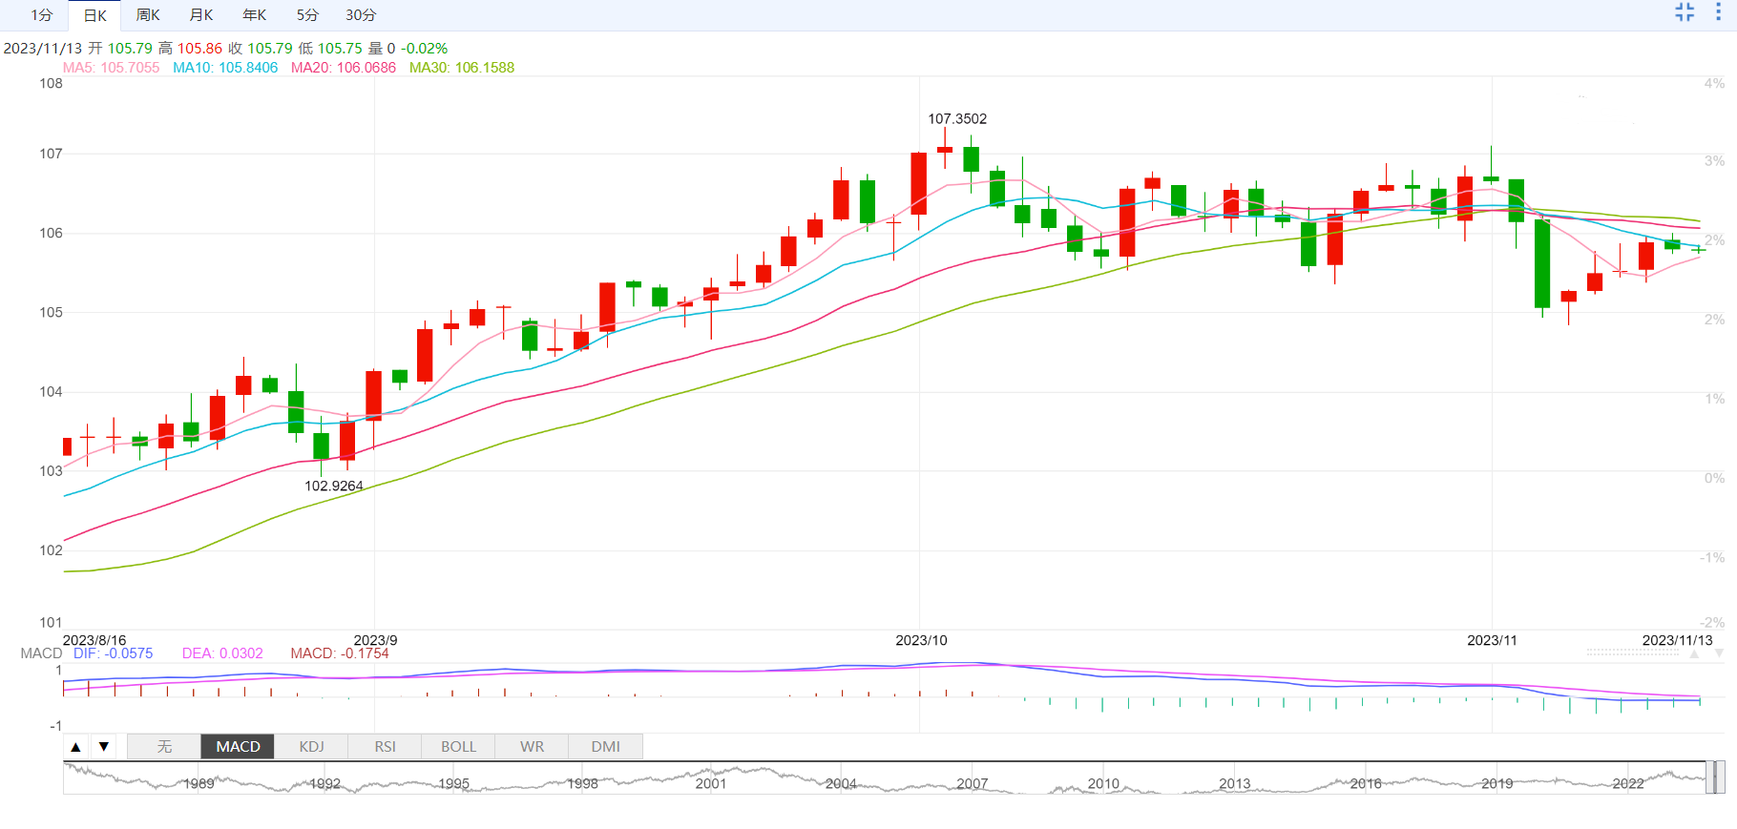Show the RSI indicator
This screenshot has height=829, width=1737.
[385, 747]
